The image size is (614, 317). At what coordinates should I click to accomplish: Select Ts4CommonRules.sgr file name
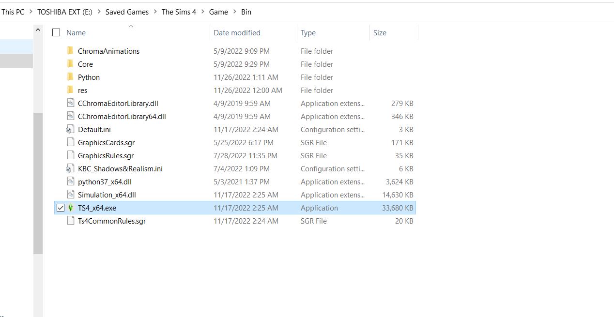112,221
